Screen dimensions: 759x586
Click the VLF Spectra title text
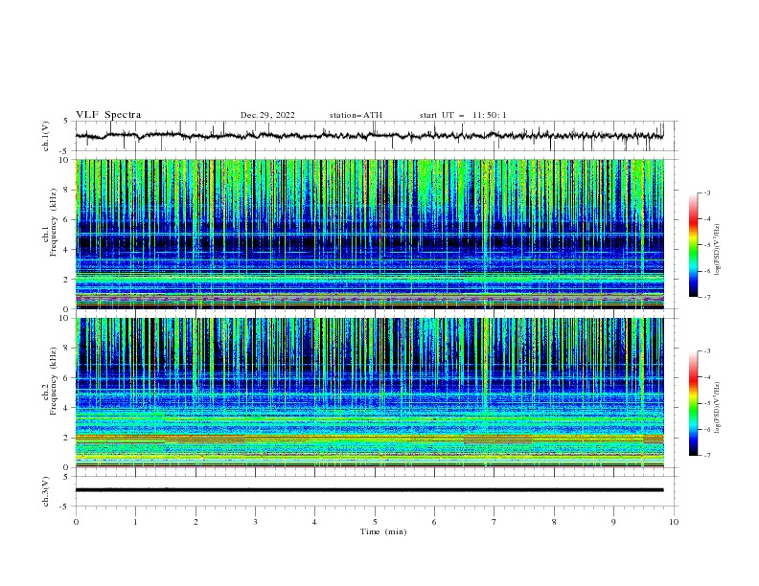[108, 115]
